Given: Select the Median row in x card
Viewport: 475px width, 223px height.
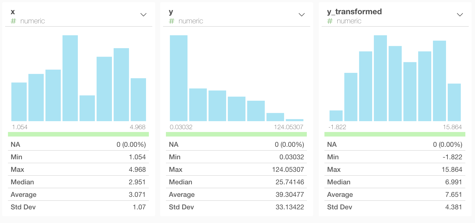Looking at the screenshot, I should point(78,182).
